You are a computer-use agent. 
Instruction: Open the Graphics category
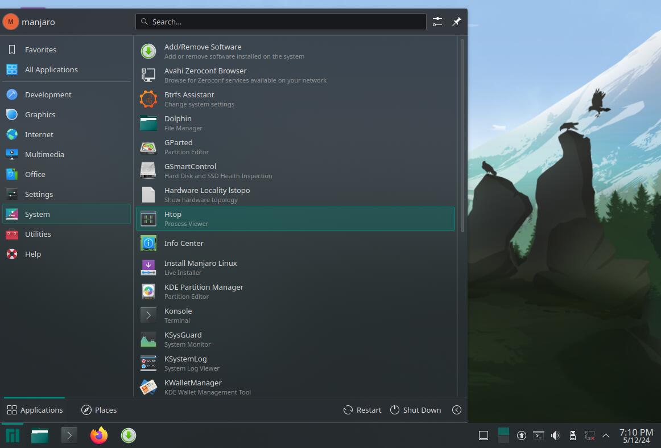(67, 114)
